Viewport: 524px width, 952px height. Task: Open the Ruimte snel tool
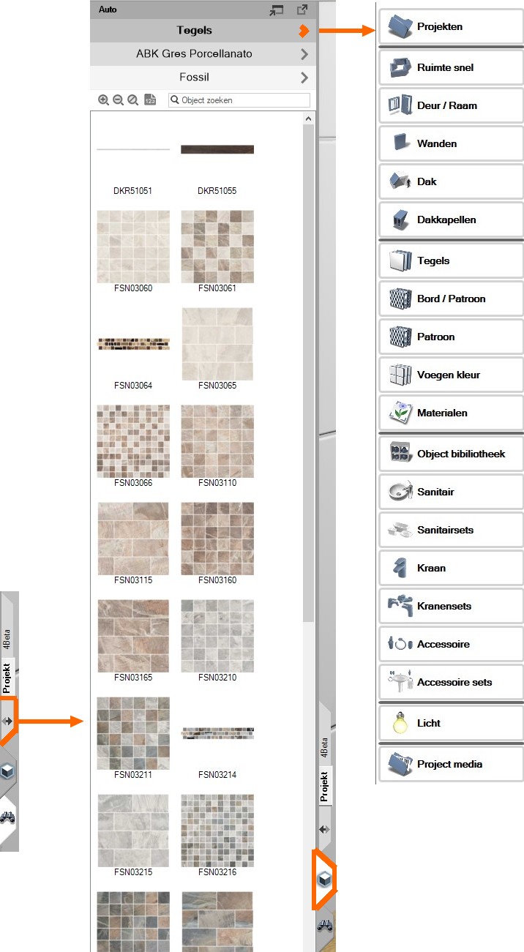pyautogui.click(x=451, y=67)
